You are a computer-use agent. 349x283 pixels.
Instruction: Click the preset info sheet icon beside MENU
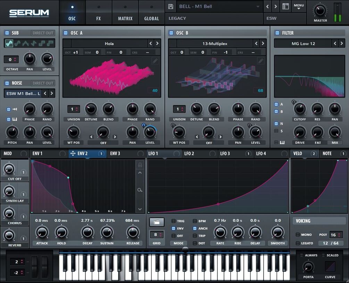coord(285,6)
